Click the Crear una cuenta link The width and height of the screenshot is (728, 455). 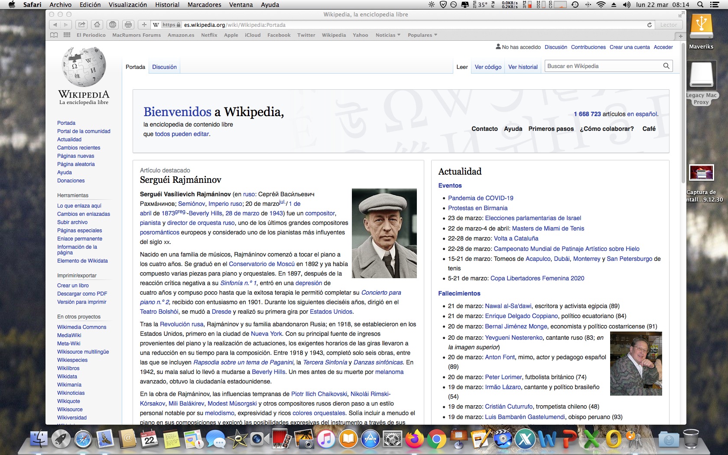(x=630, y=47)
